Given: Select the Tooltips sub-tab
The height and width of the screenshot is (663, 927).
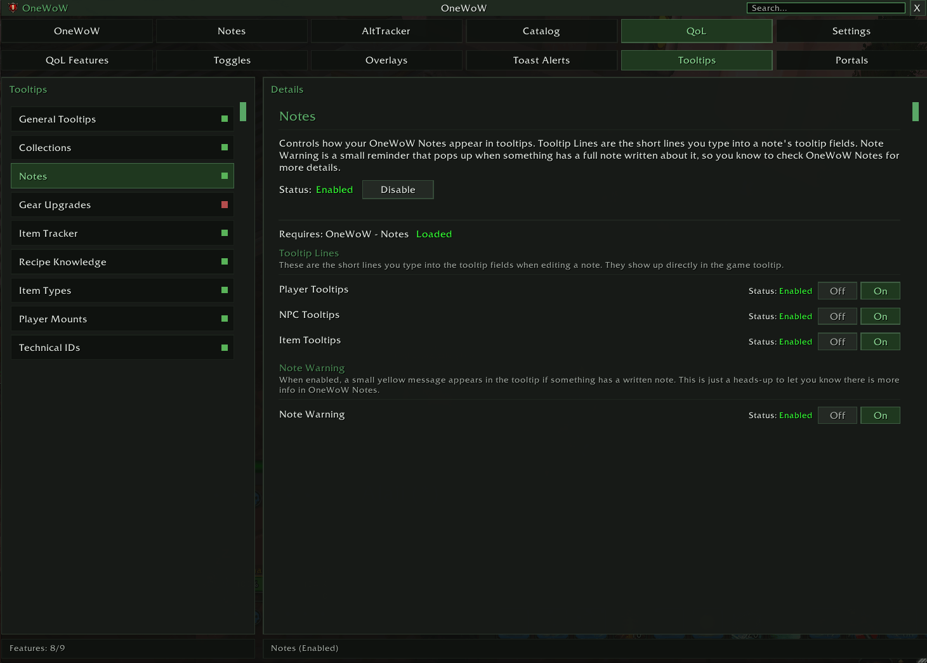Looking at the screenshot, I should [697, 60].
